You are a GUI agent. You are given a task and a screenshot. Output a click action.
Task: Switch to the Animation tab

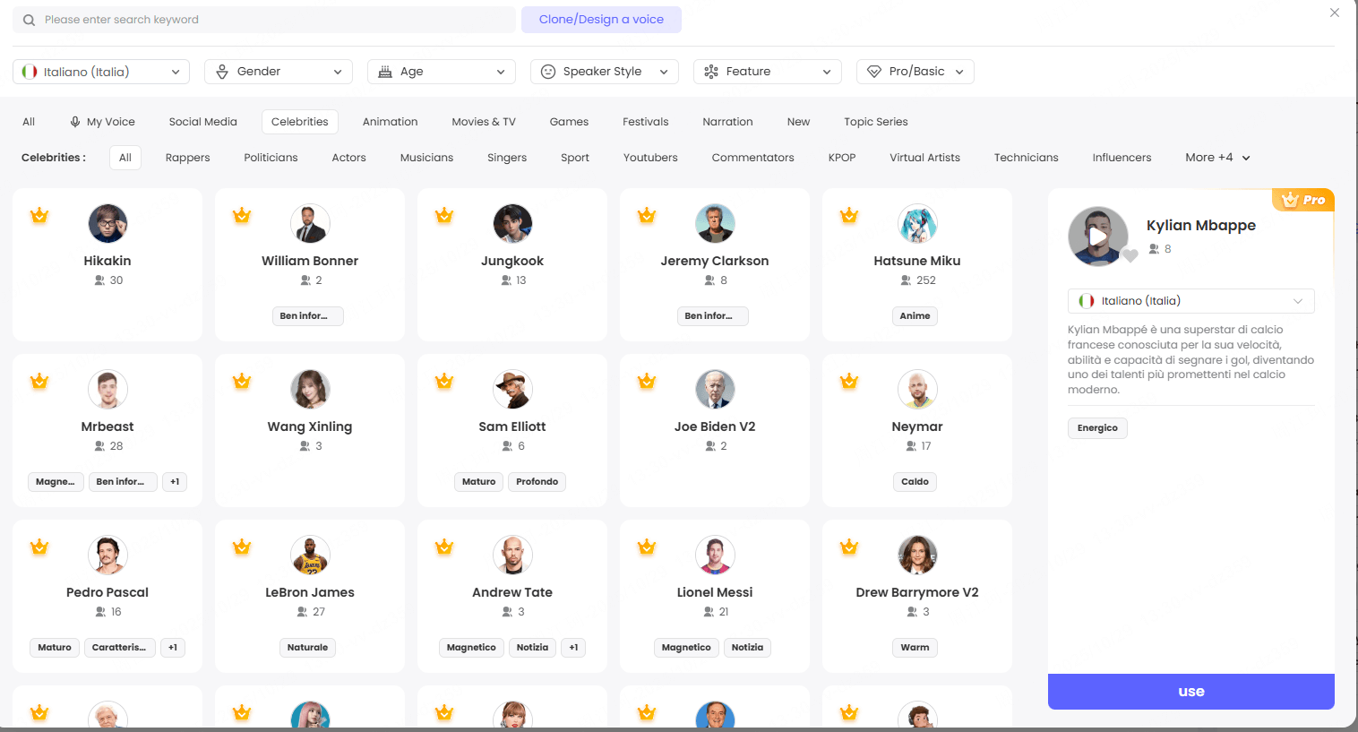(x=390, y=122)
